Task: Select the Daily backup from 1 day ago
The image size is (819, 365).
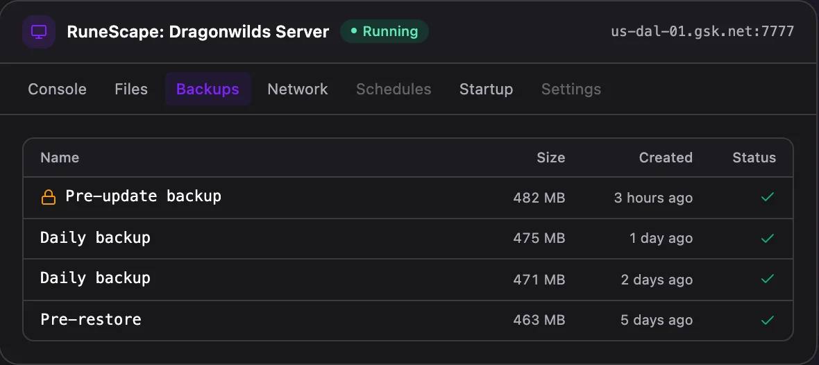Action: (x=95, y=238)
